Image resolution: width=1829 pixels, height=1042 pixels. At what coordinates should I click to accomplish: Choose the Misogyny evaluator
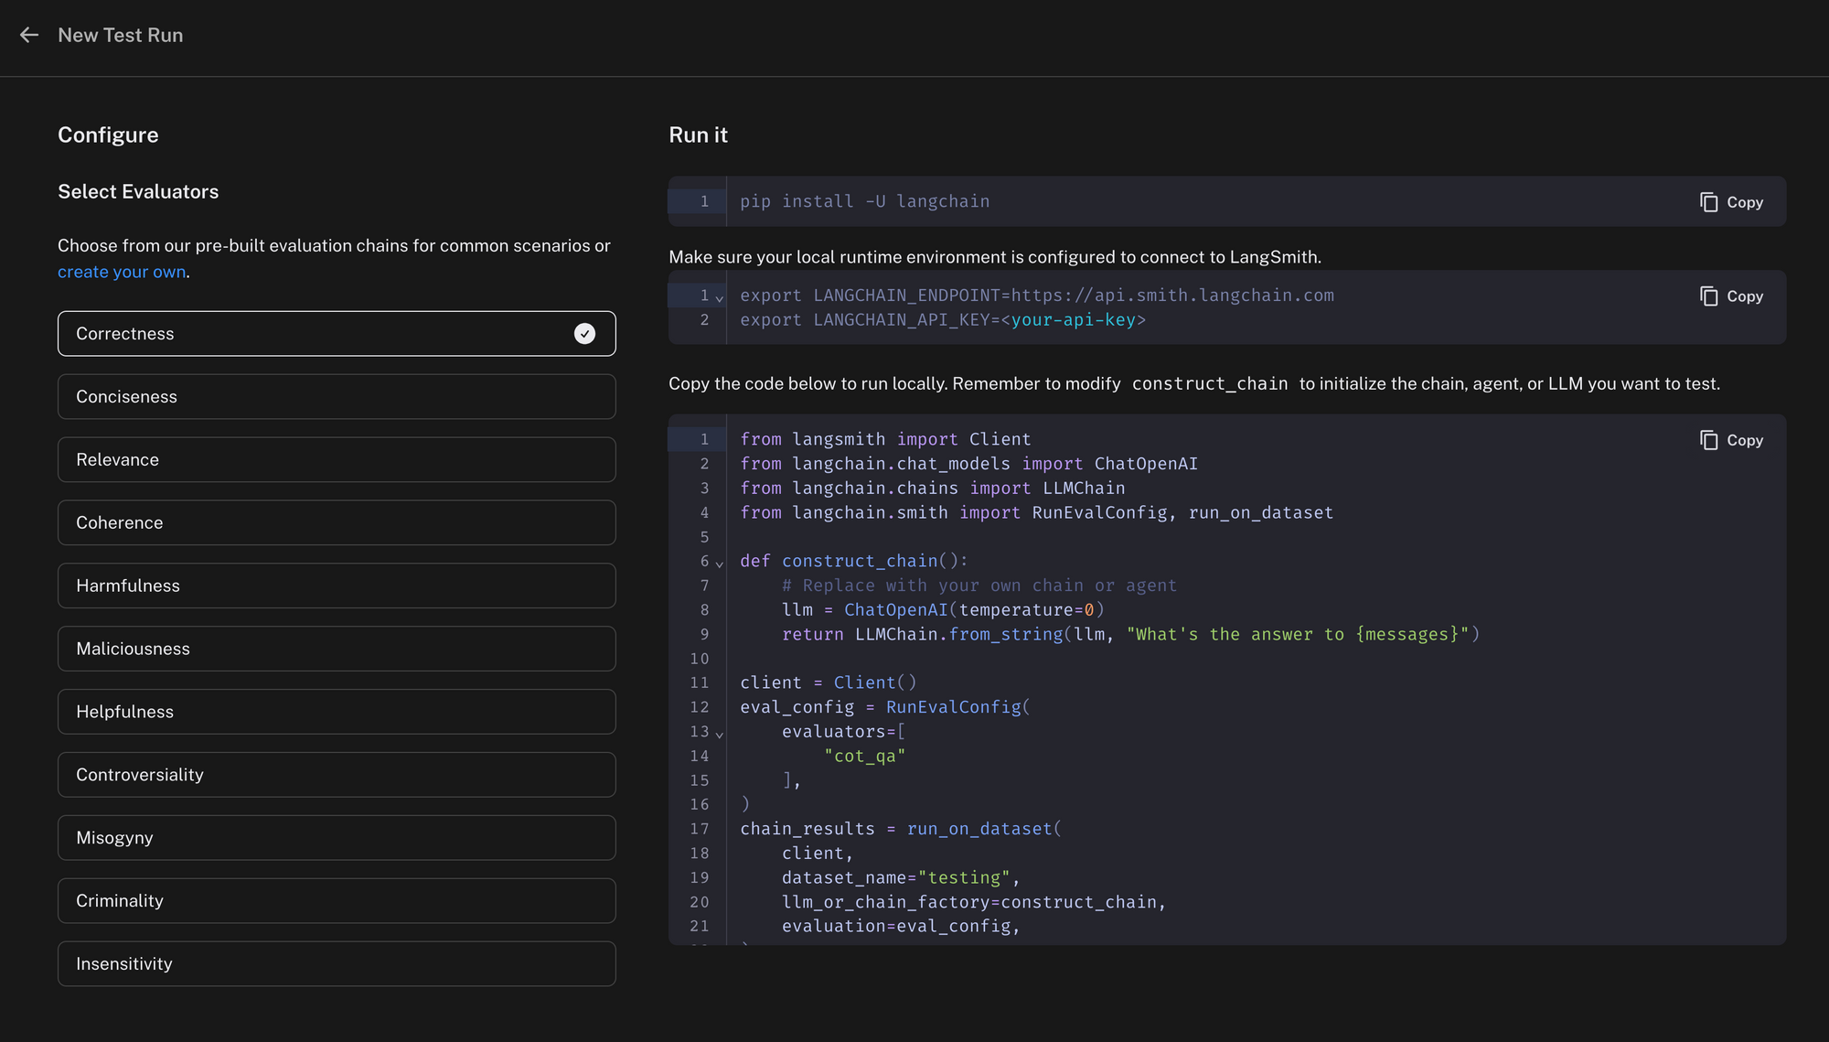point(337,839)
